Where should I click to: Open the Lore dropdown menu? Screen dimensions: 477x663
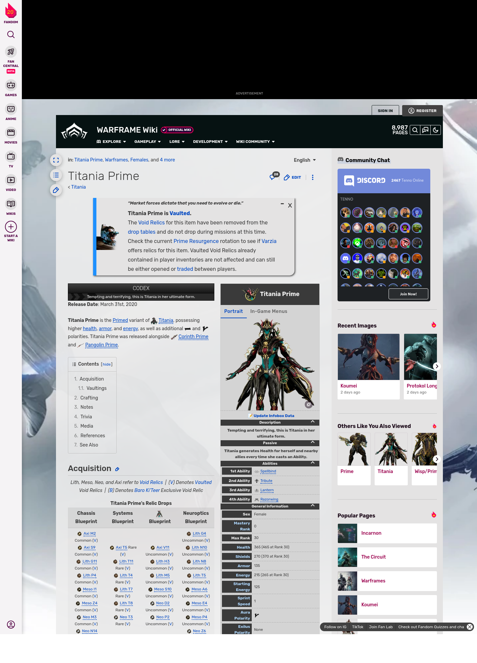tap(177, 142)
